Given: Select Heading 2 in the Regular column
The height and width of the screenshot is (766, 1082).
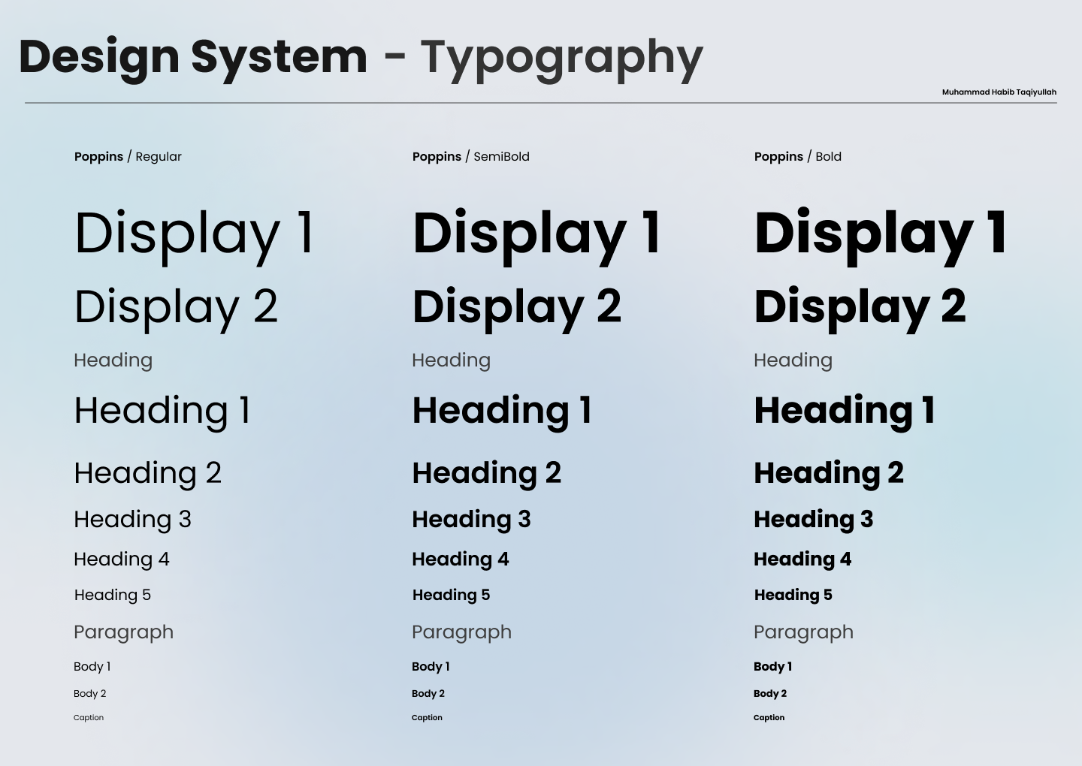Looking at the screenshot, I should [147, 473].
